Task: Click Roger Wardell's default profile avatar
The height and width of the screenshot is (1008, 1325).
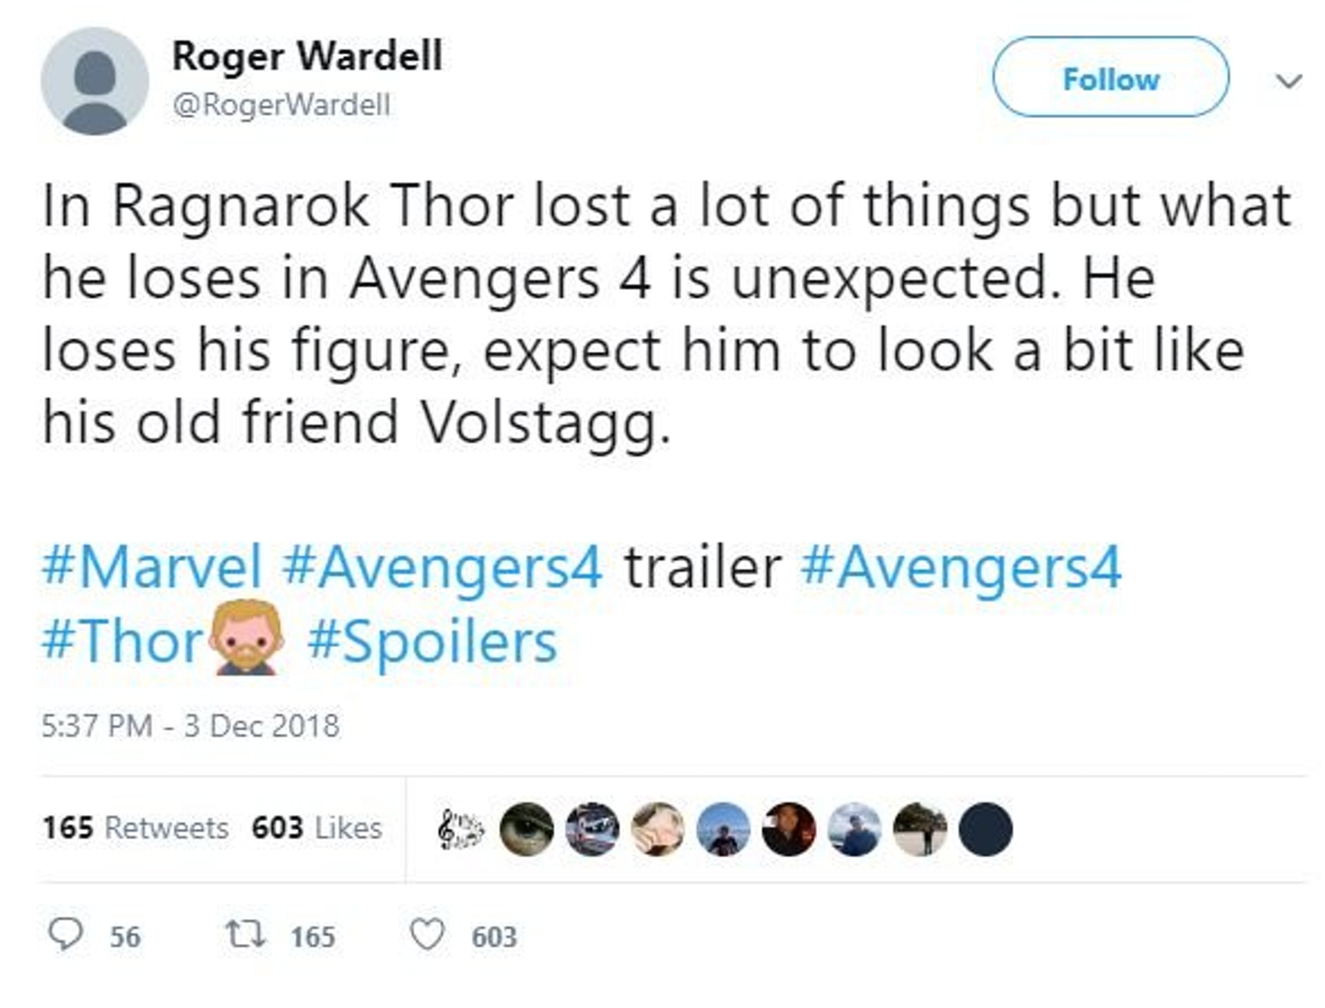Action: 95,81
